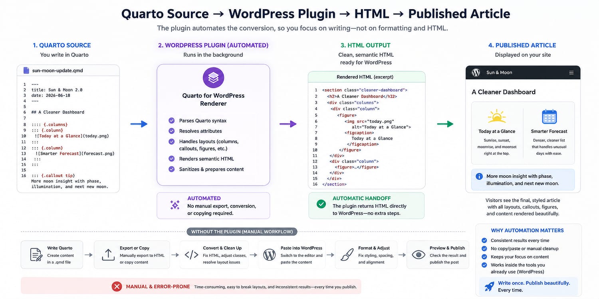Click the code line 'date: 2026-06-18'
This screenshot has width=599, height=299.
51,95
